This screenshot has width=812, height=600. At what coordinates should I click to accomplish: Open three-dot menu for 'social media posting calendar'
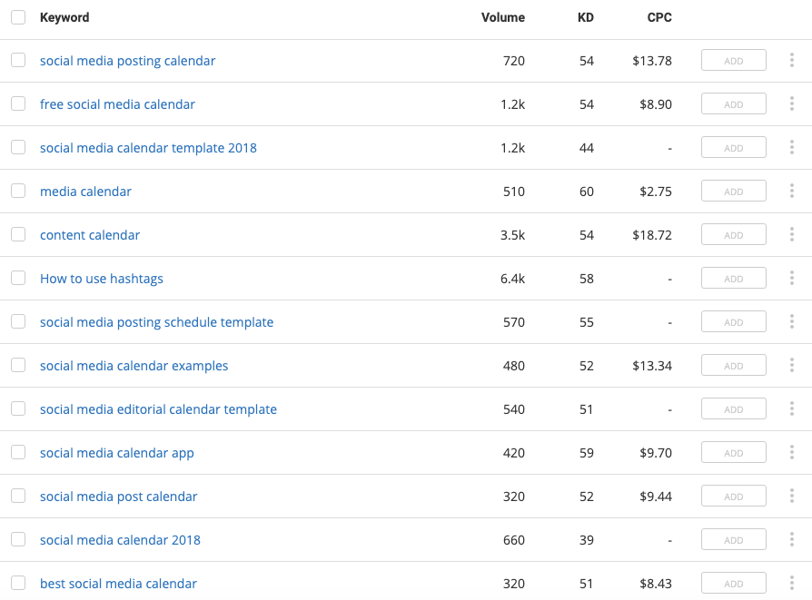792,61
